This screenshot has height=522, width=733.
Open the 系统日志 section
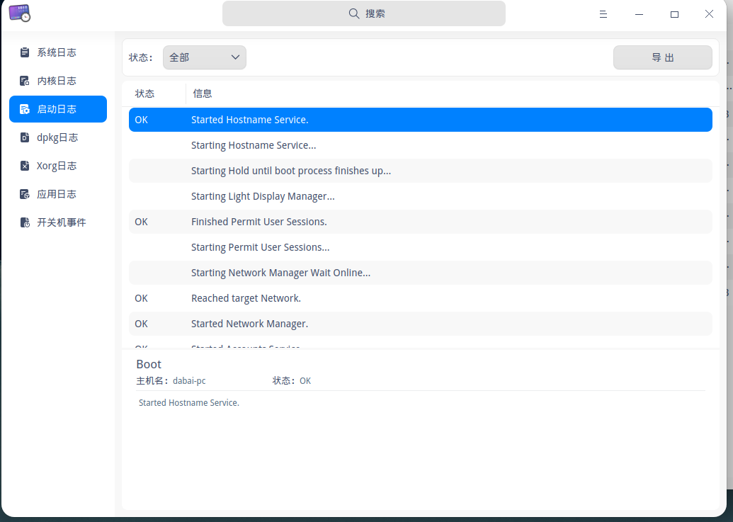click(58, 52)
